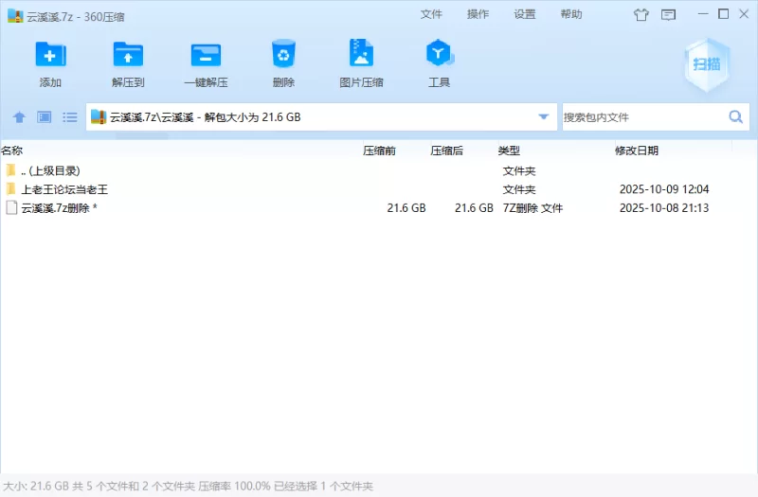Open the 设置 (Settings) menu
The height and width of the screenshot is (497, 758).
pos(525,14)
